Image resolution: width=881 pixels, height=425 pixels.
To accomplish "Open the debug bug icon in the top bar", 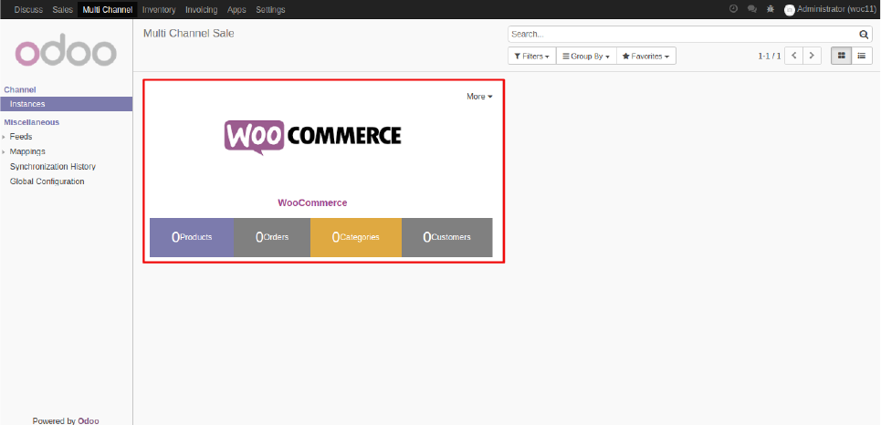I will tap(771, 9).
